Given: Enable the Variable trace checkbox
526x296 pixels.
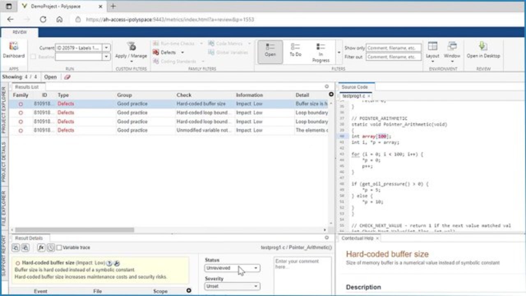Looking at the screenshot, I should [x=59, y=247].
